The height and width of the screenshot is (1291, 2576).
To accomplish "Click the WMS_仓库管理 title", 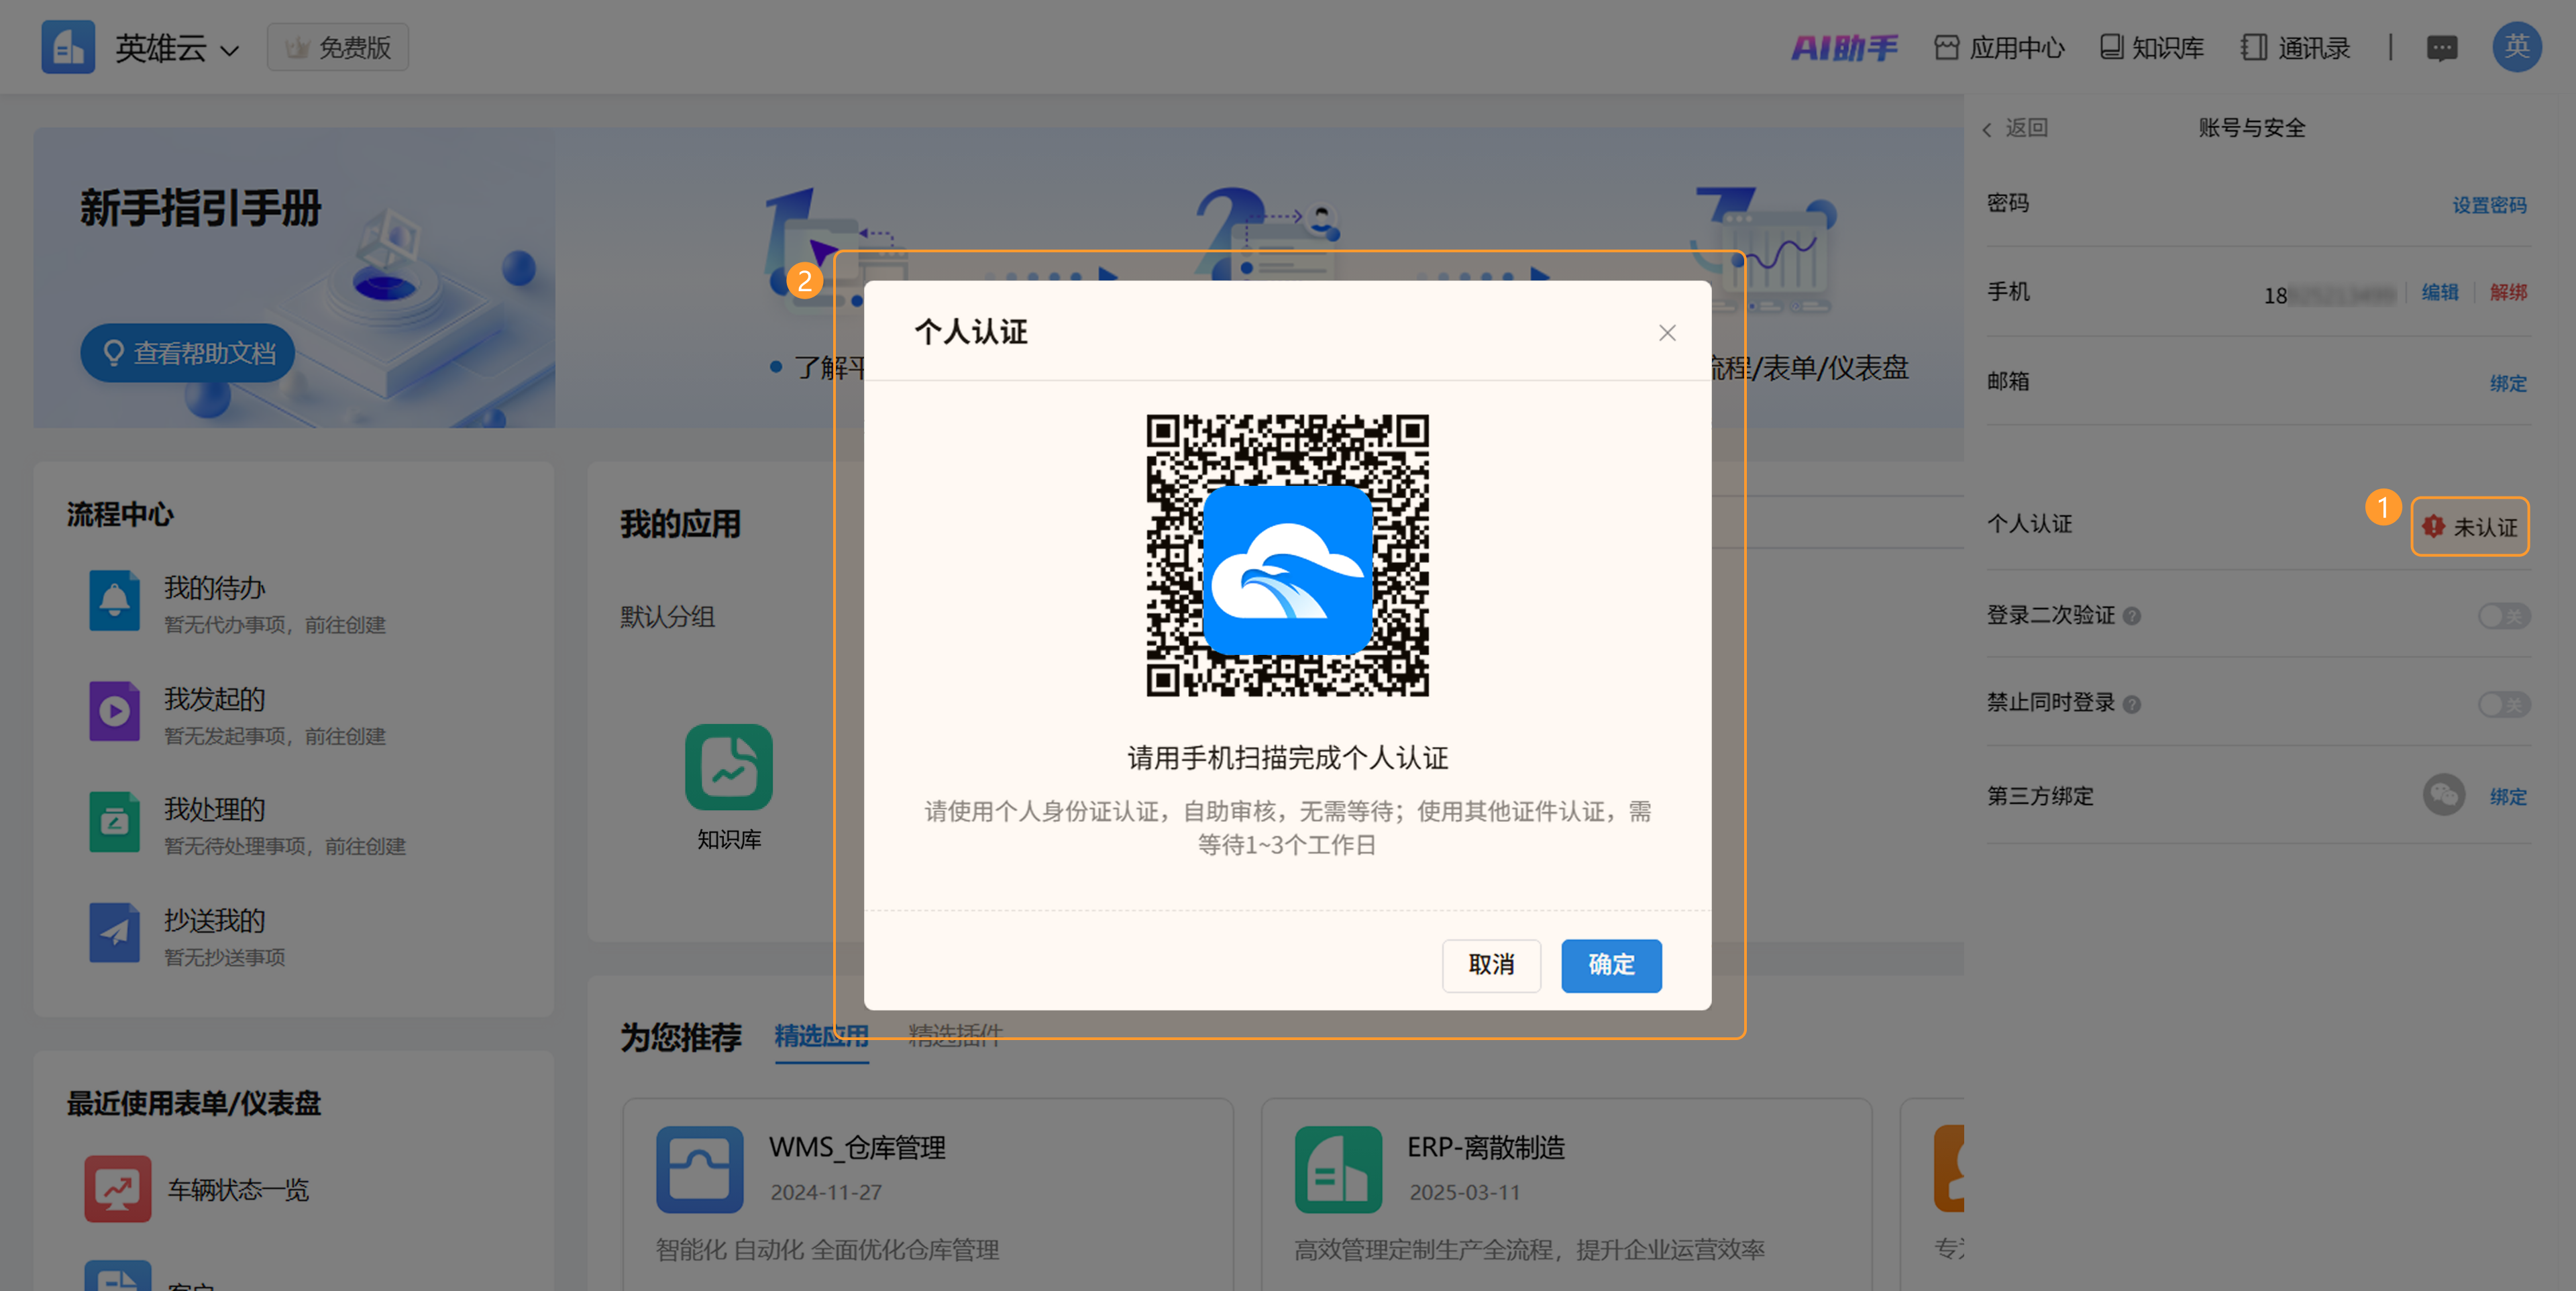I will (857, 1147).
